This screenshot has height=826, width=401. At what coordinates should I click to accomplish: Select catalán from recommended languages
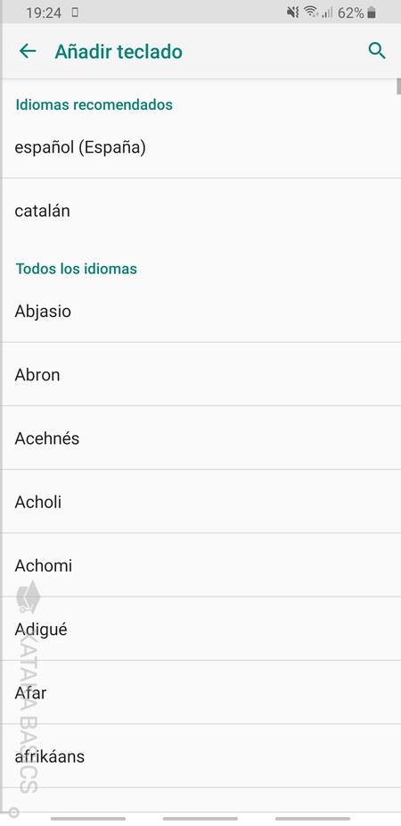click(200, 211)
